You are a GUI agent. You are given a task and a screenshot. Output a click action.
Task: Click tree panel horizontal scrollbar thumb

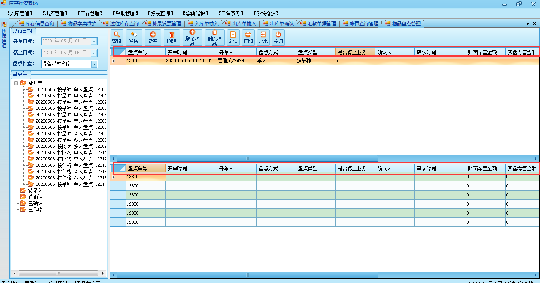(x=58, y=273)
